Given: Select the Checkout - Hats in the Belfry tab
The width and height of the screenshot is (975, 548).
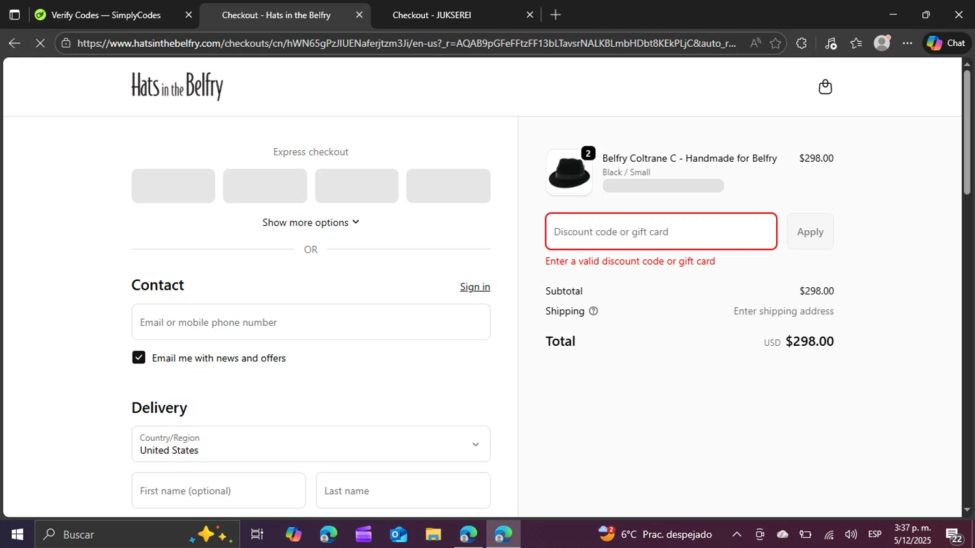Looking at the screenshot, I should [x=276, y=14].
